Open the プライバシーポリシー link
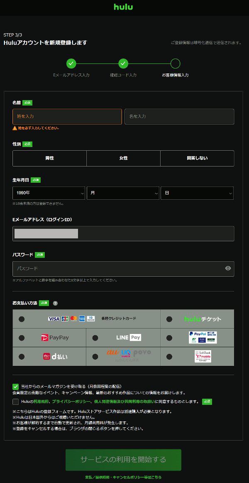 click(71, 402)
